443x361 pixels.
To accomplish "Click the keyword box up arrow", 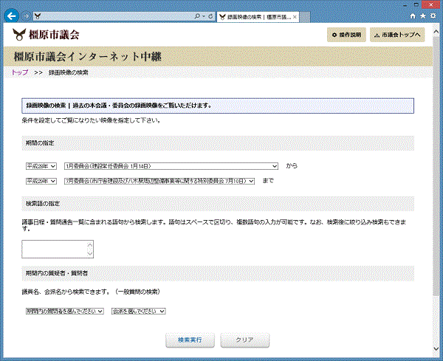I will 90,244.
